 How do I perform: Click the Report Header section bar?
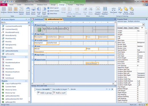point(74,25)
